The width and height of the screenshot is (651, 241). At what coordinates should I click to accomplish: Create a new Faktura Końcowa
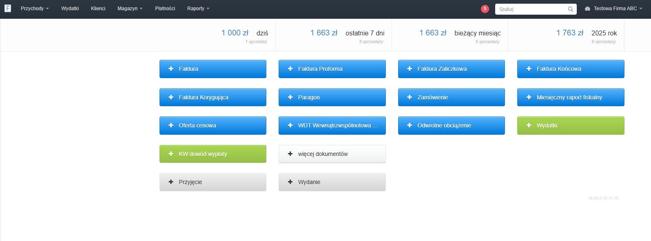571,69
